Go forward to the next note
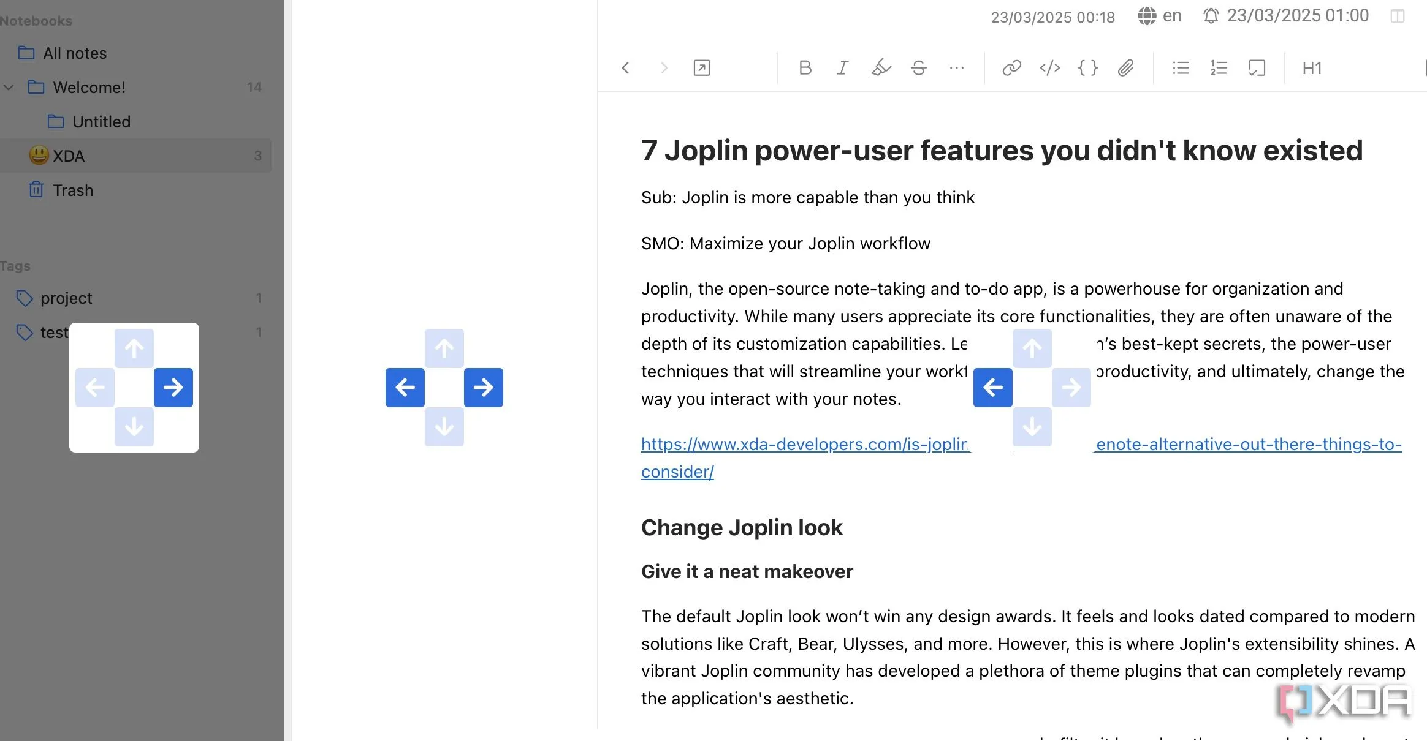1427x741 pixels. tap(663, 68)
